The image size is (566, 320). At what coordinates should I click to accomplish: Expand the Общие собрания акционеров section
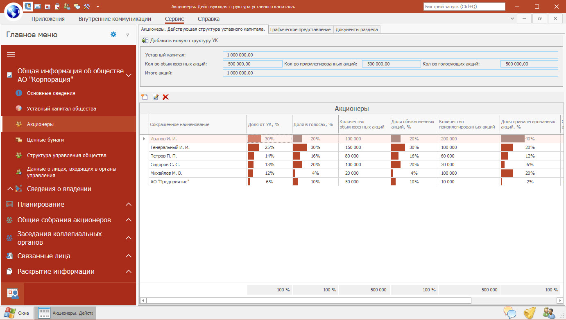[x=128, y=220]
